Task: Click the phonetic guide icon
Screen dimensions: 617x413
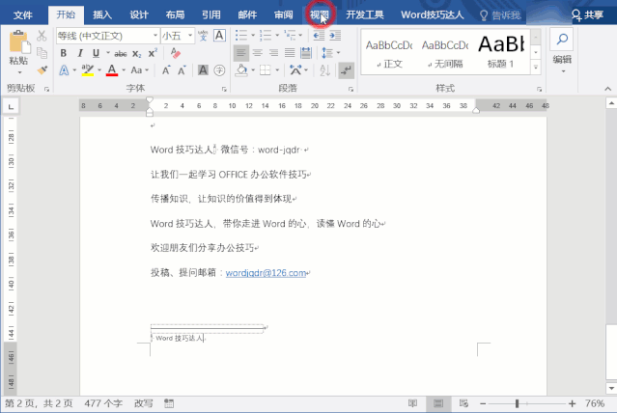Action: point(203,36)
